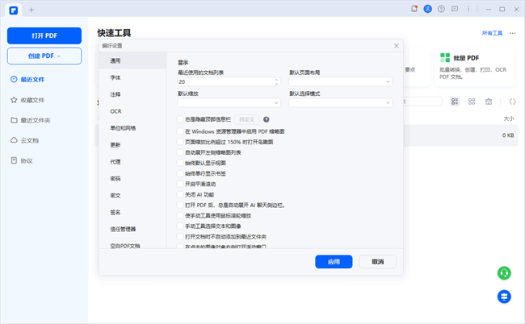Viewport: 525px width, 324px height.
Task: Open 所有工具 link in quick tools
Action: coord(492,33)
